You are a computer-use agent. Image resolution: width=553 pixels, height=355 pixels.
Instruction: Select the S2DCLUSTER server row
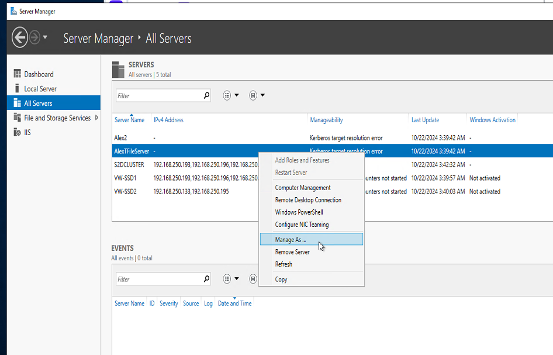pyautogui.click(x=332, y=164)
